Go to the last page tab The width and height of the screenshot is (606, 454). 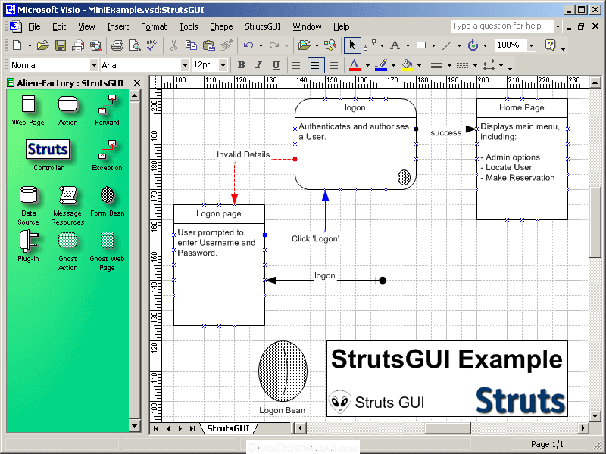coord(192,428)
